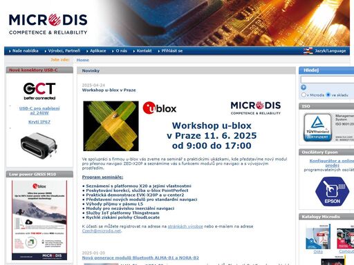Open the u-blox Low power GNSS M10 flyer
The height and width of the screenshot is (265, 354).
tap(39, 220)
